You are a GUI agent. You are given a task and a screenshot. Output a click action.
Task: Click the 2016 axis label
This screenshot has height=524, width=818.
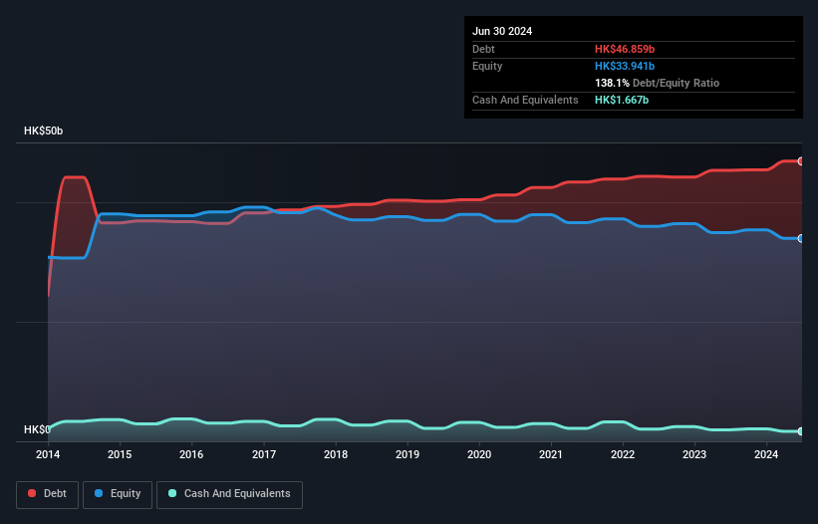point(191,454)
